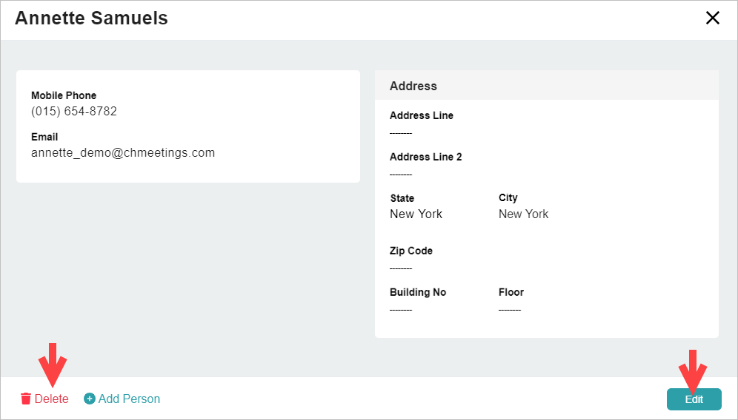Screen dimensions: 738x420
Task: Click the trash icon beside Delete
Action: pyautogui.click(x=26, y=399)
